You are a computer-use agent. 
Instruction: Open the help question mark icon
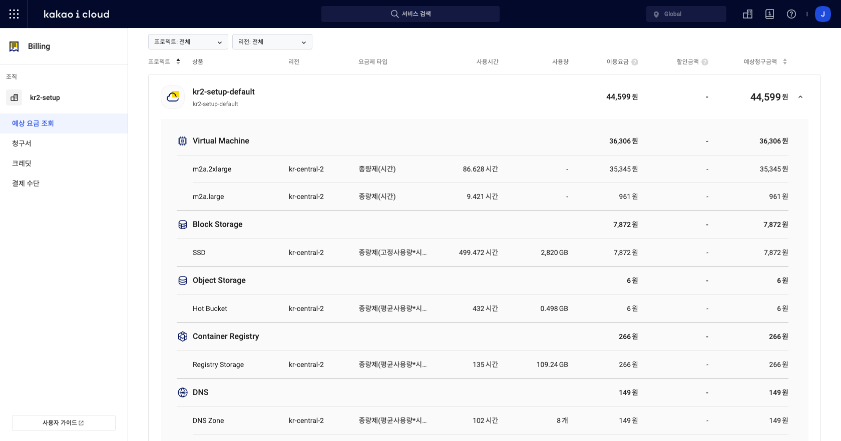(791, 14)
